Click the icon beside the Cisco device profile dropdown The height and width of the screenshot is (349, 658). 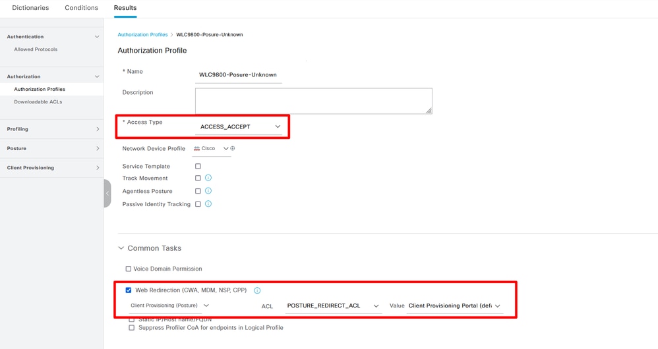click(233, 148)
